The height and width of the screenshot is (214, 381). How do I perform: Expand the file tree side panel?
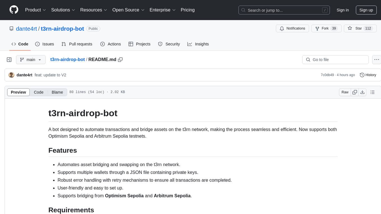(x=9, y=60)
